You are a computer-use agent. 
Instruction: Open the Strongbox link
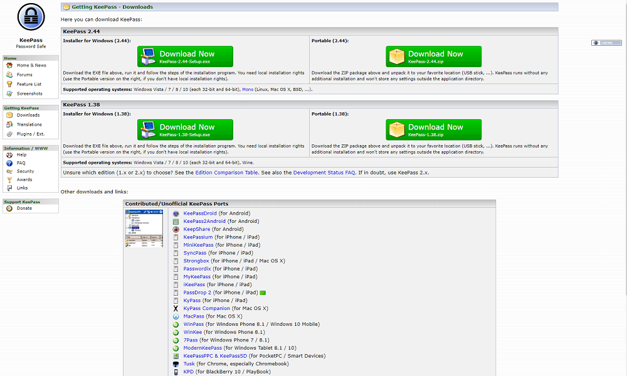196,261
